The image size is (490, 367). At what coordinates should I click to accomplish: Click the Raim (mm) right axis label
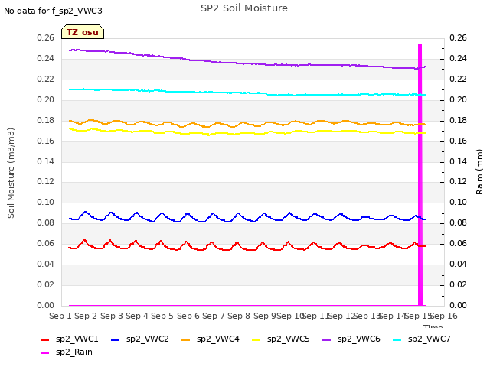[x=479, y=172]
